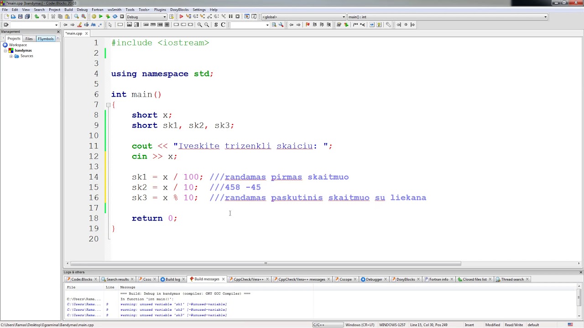Collapse code fold at line 7
Image resolution: width=584 pixels, height=328 pixels.
click(108, 105)
